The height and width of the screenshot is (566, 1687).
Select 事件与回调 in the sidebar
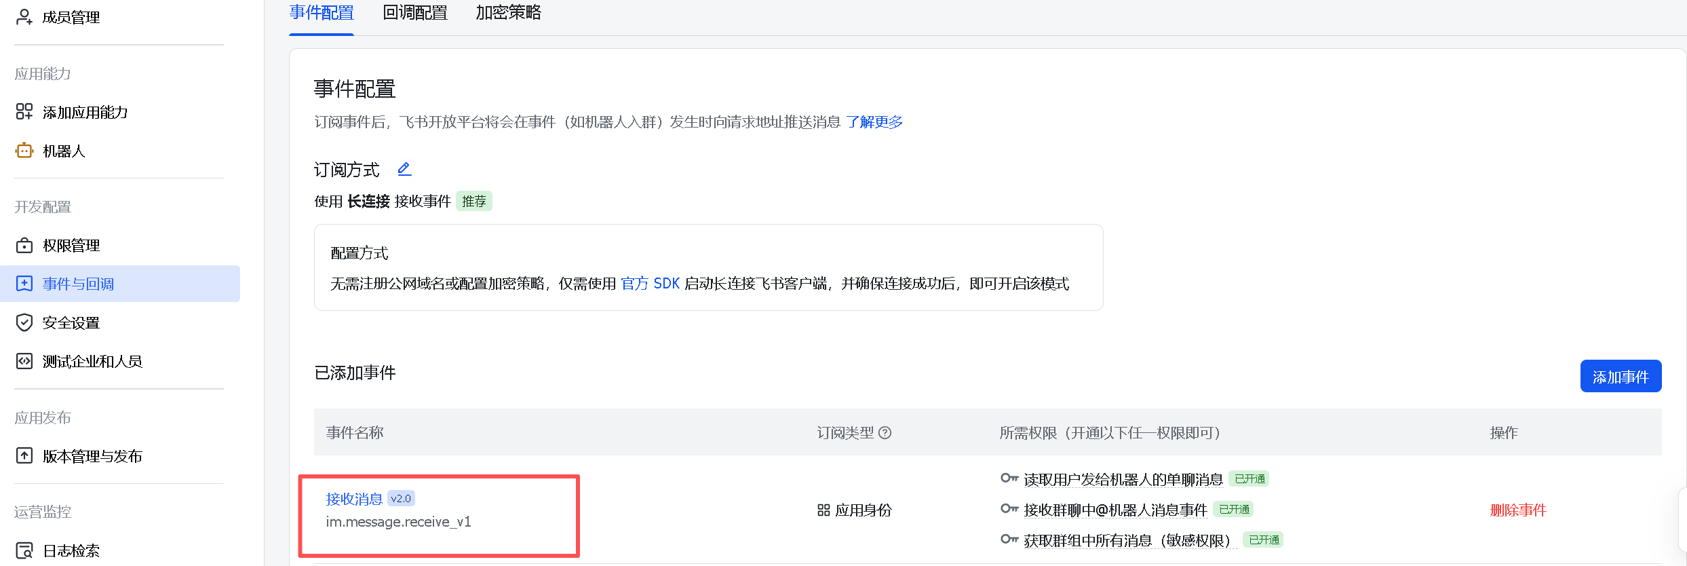[x=120, y=284]
